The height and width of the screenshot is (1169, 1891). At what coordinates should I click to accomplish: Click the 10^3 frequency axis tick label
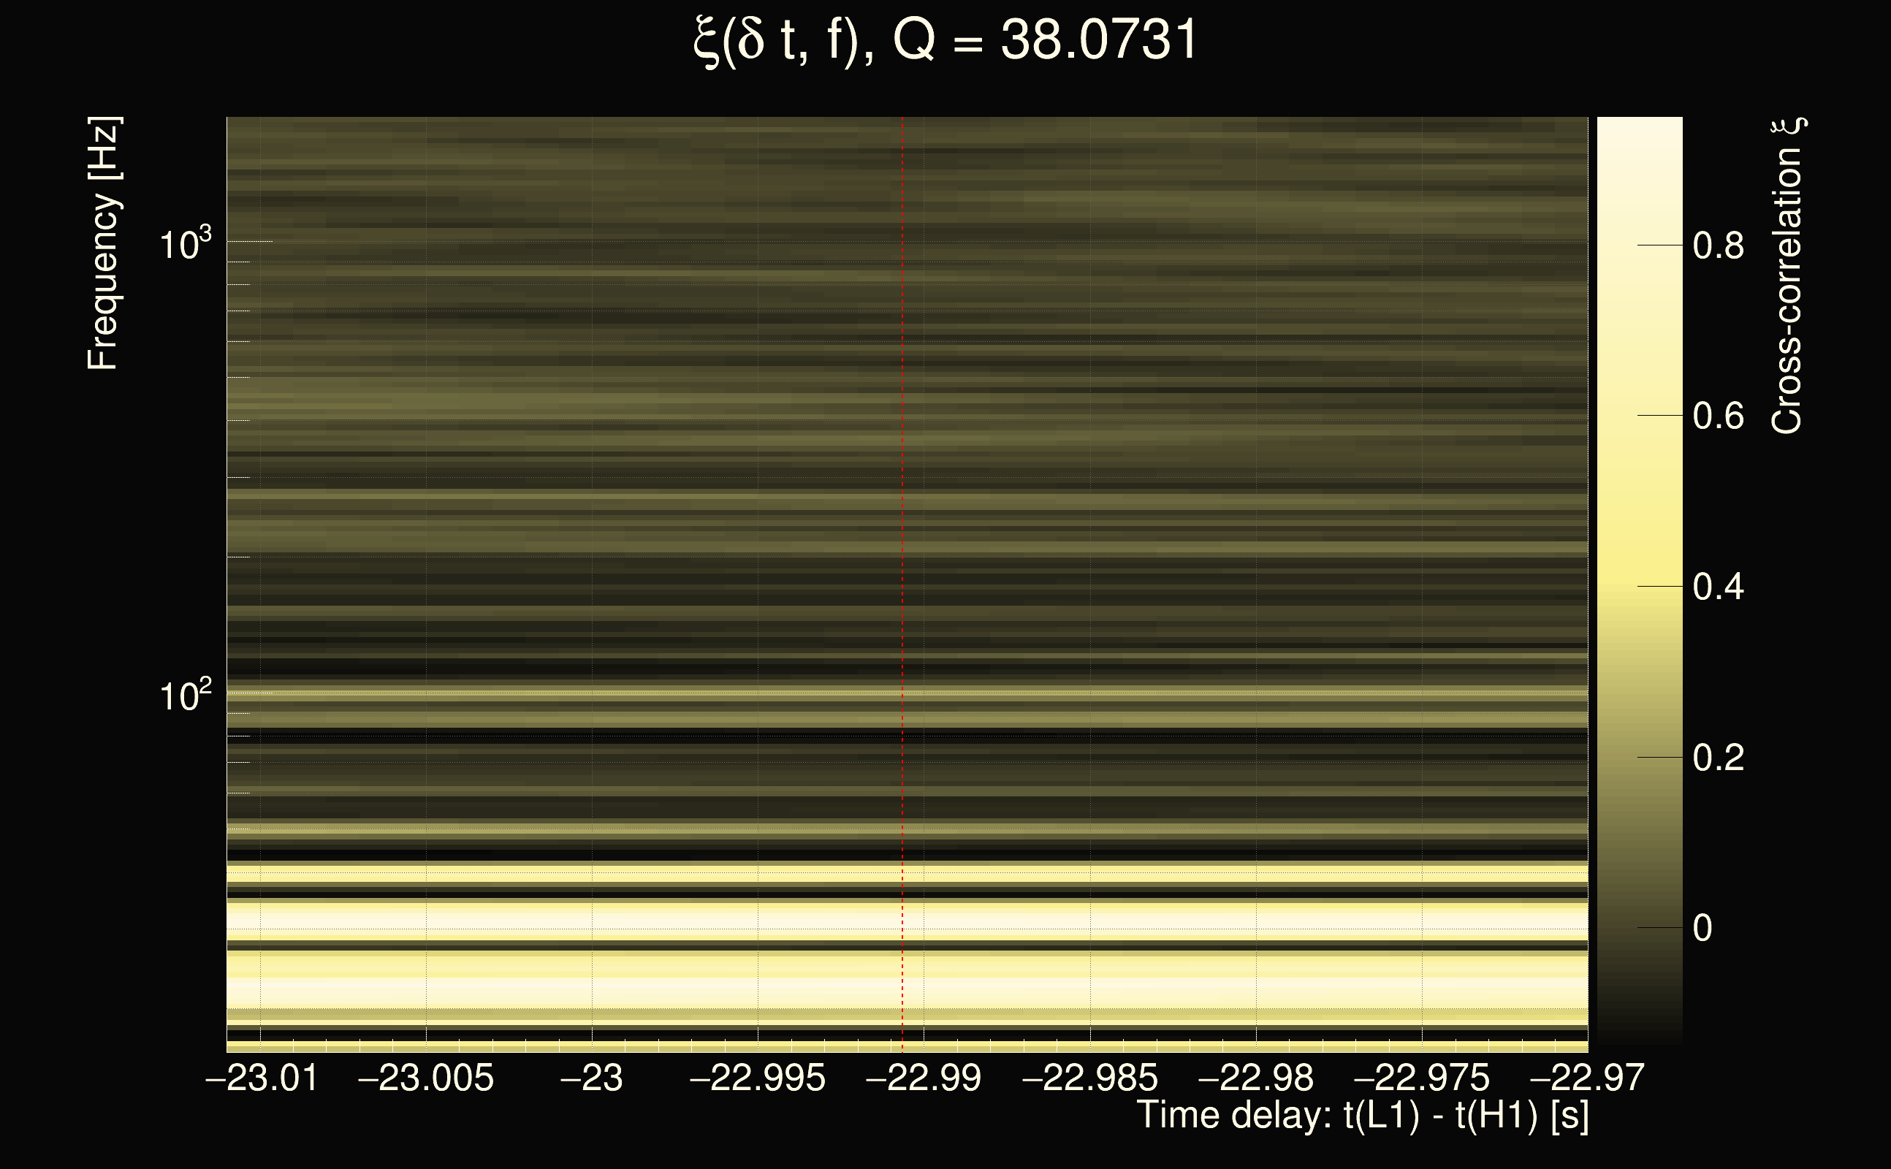[185, 245]
